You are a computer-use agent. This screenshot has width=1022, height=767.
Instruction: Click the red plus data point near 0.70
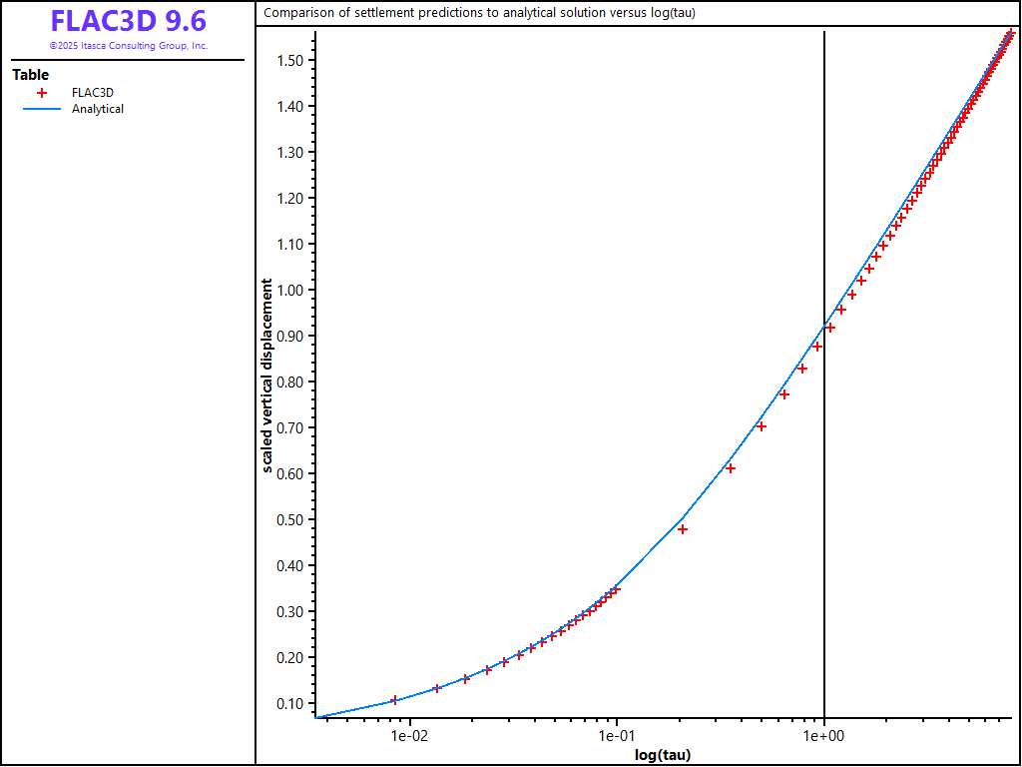click(x=762, y=426)
